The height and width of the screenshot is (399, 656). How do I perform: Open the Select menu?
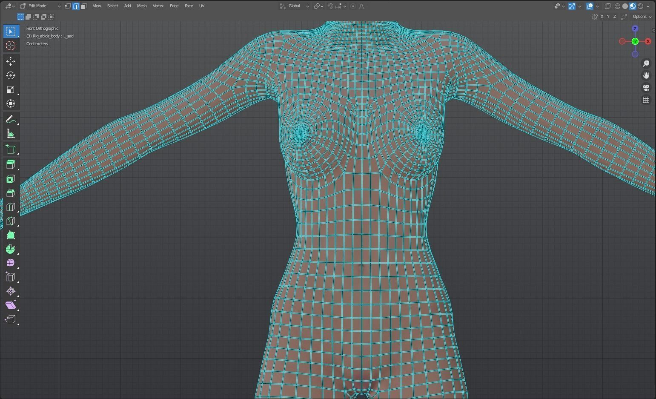[x=112, y=6]
